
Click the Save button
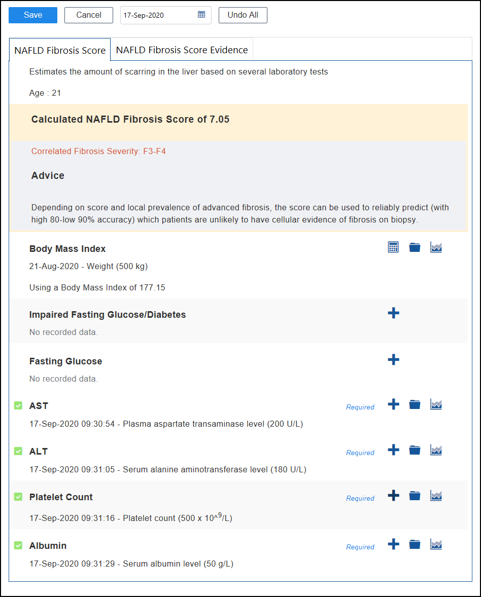tap(33, 15)
